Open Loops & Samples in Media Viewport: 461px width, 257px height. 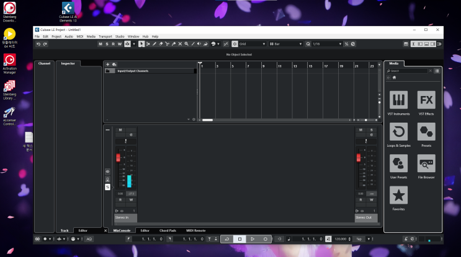398,131
